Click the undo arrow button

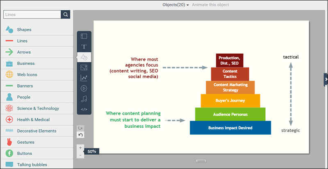[x=81, y=135]
